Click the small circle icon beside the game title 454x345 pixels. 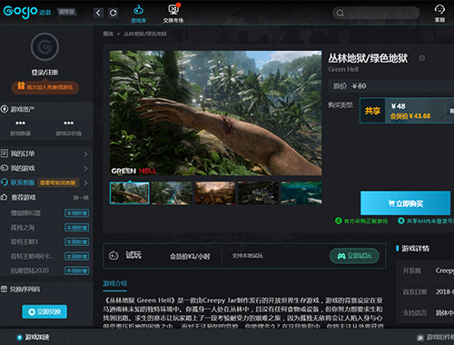(x=422, y=58)
